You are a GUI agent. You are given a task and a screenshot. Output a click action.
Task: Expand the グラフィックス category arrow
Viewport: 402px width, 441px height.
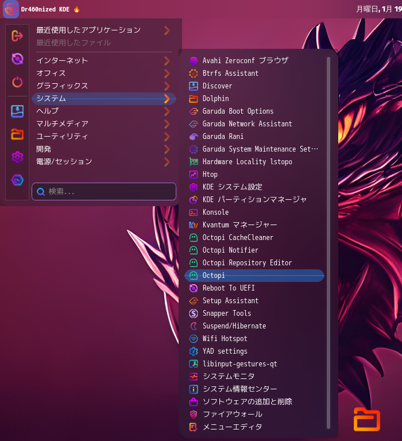coord(167,86)
